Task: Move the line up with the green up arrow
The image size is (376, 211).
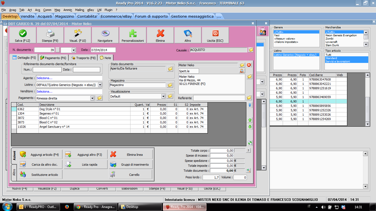Action: point(250,120)
